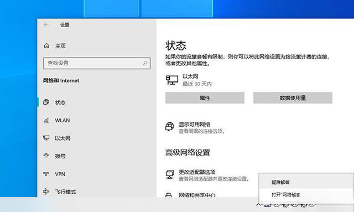Expand hidden tray icons chevron

click(x=259, y=204)
